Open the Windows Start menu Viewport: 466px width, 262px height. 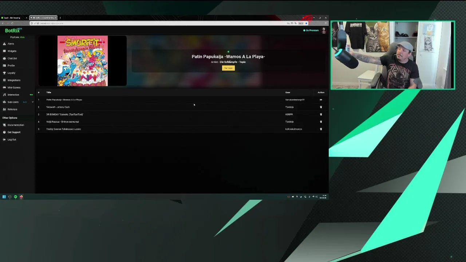[4, 197]
